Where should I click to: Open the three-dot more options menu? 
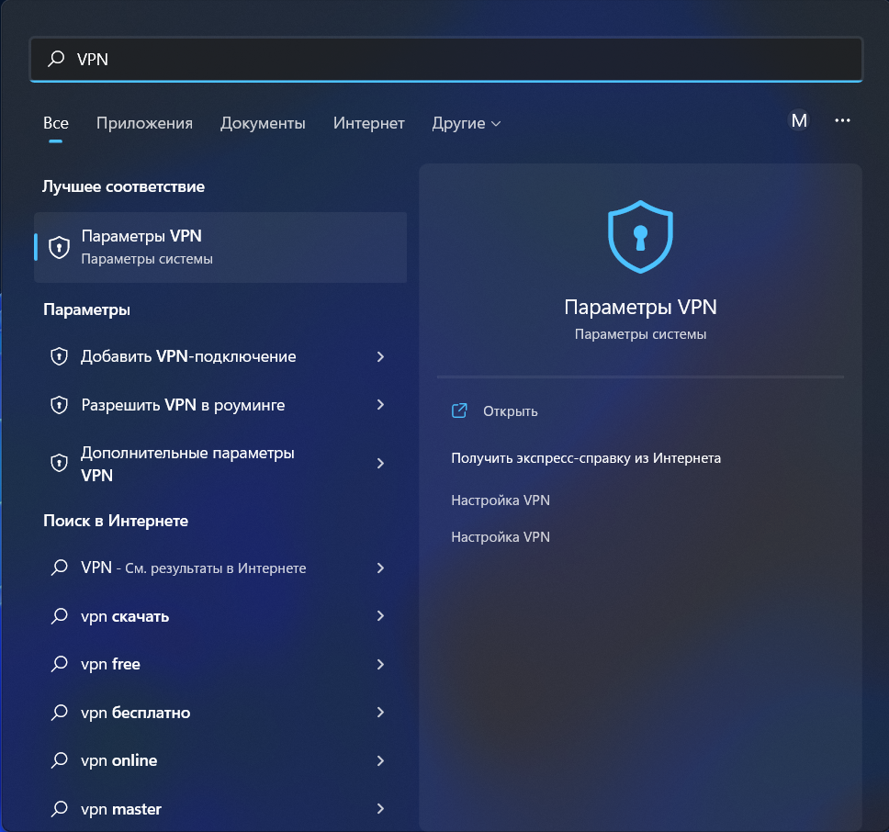click(x=842, y=120)
